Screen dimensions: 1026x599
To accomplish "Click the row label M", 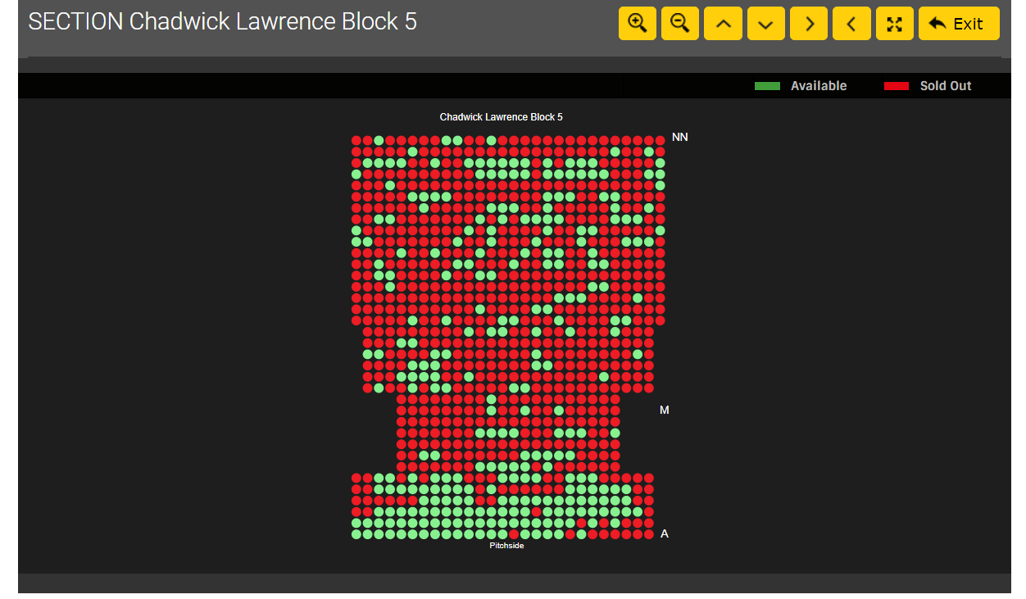I will click(665, 410).
